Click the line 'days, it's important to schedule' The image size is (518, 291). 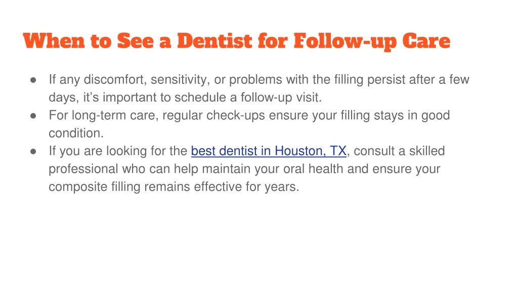click(185, 98)
